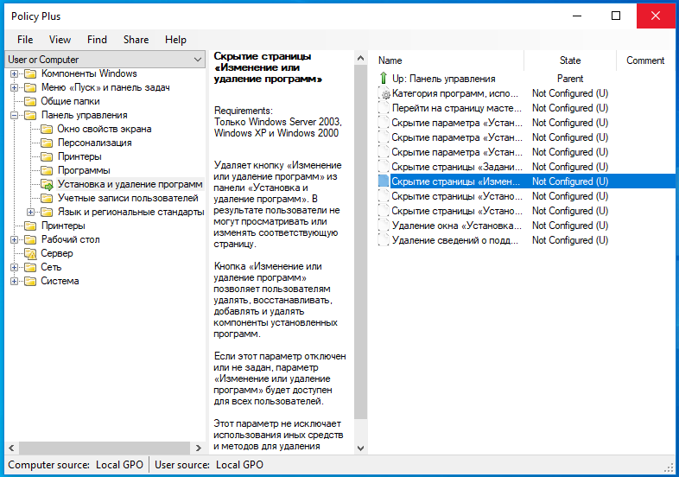The width and height of the screenshot is (679, 477).
Task: Select the Сеть tree item
Action: pos(51,267)
